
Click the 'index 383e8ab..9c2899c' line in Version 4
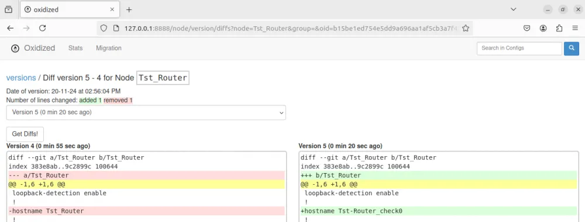point(63,166)
